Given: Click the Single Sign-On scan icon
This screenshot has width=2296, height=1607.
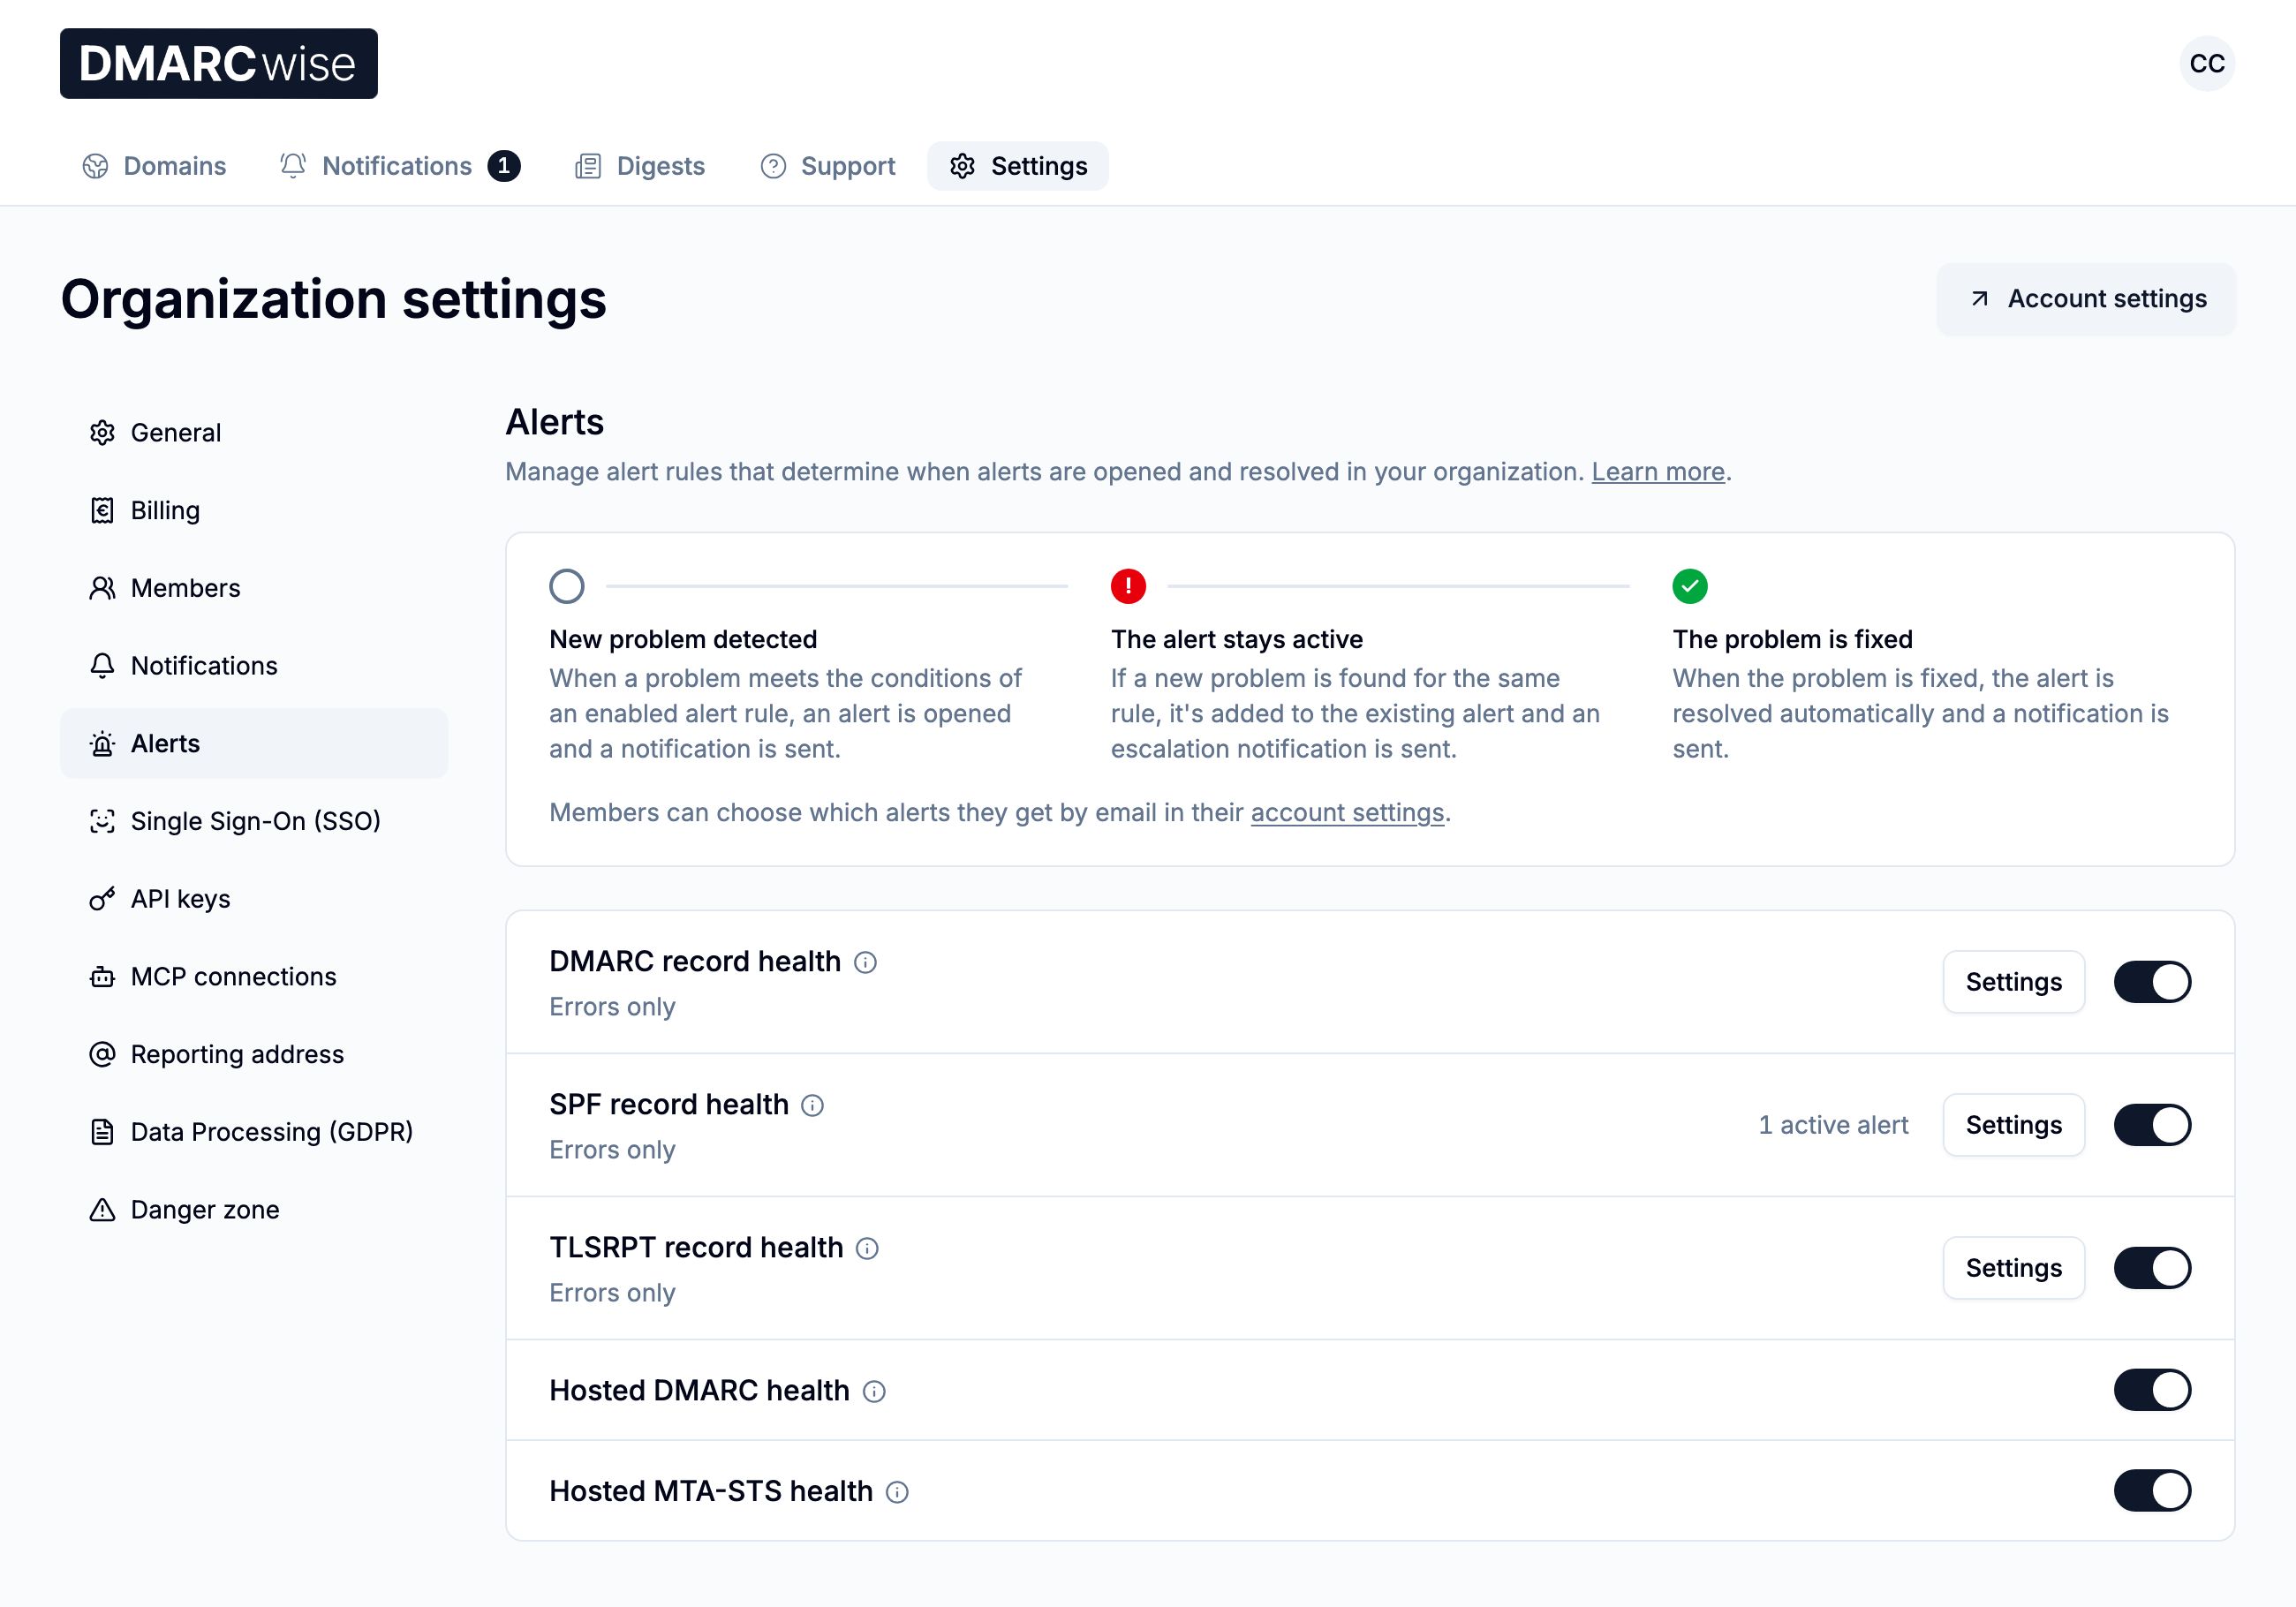Looking at the screenshot, I should [102, 821].
